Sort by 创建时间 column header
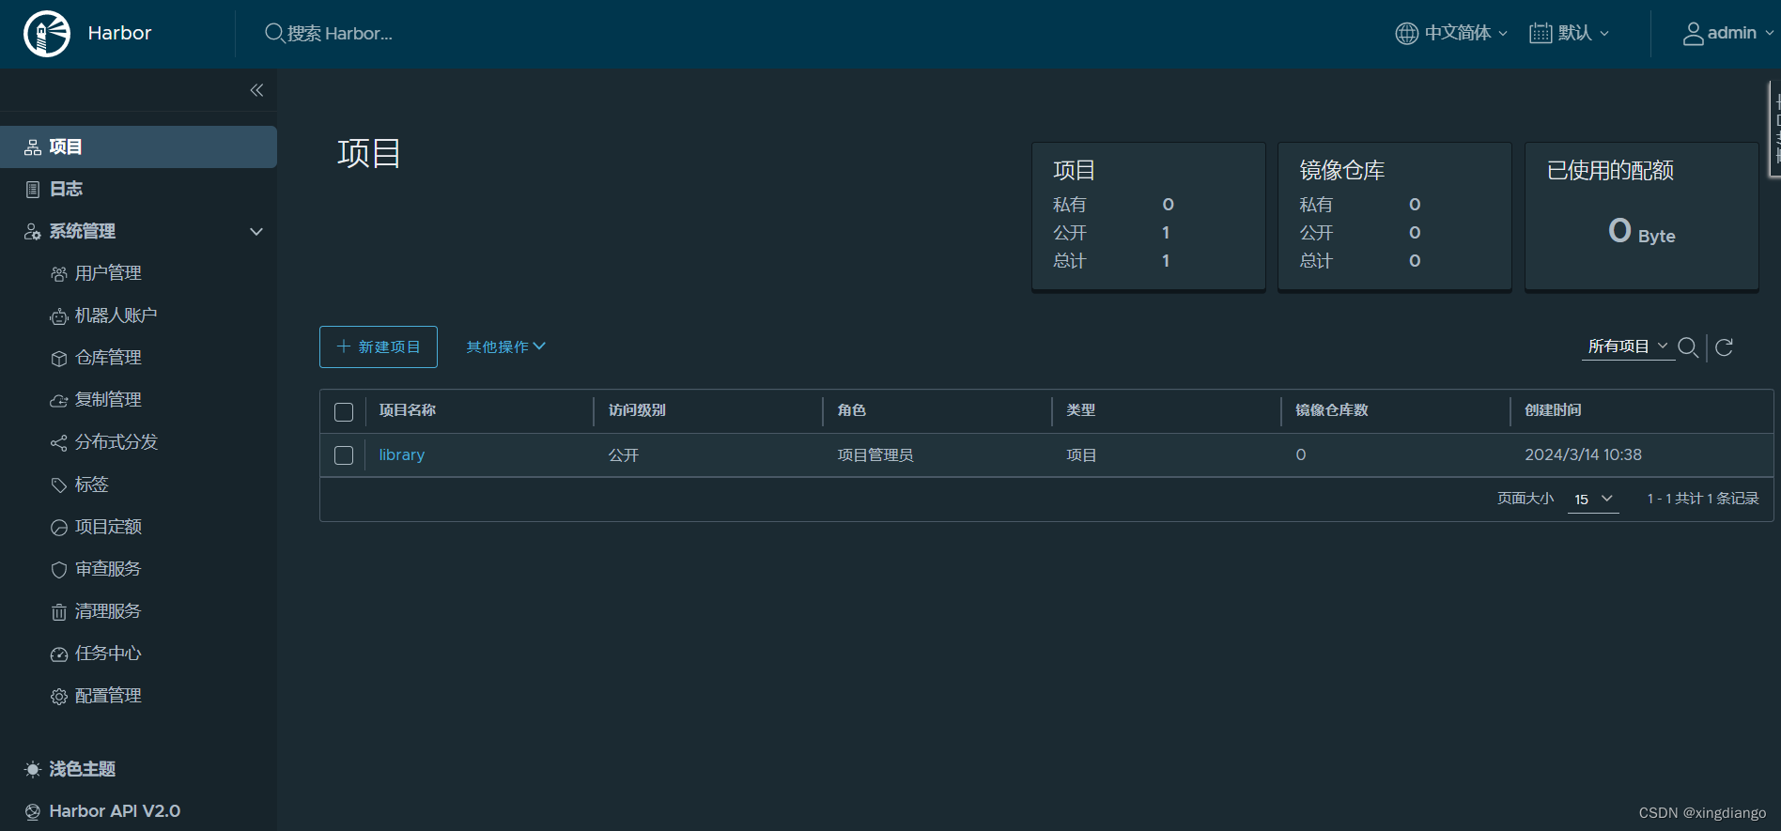 click(1553, 411)
